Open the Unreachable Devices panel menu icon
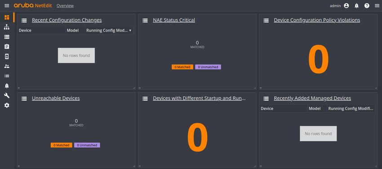Screen dimensions: 382x169 (24, 98)
